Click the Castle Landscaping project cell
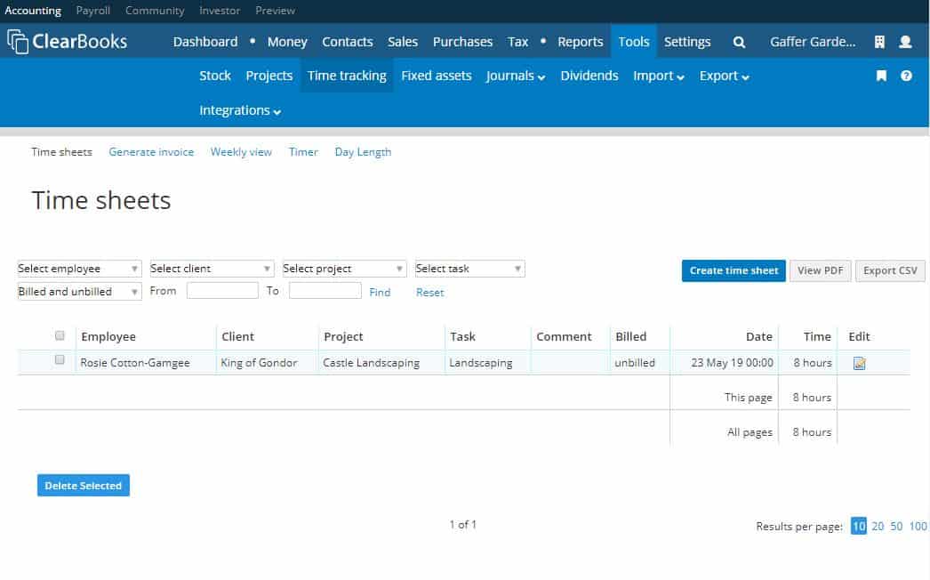 coord(372,363)
